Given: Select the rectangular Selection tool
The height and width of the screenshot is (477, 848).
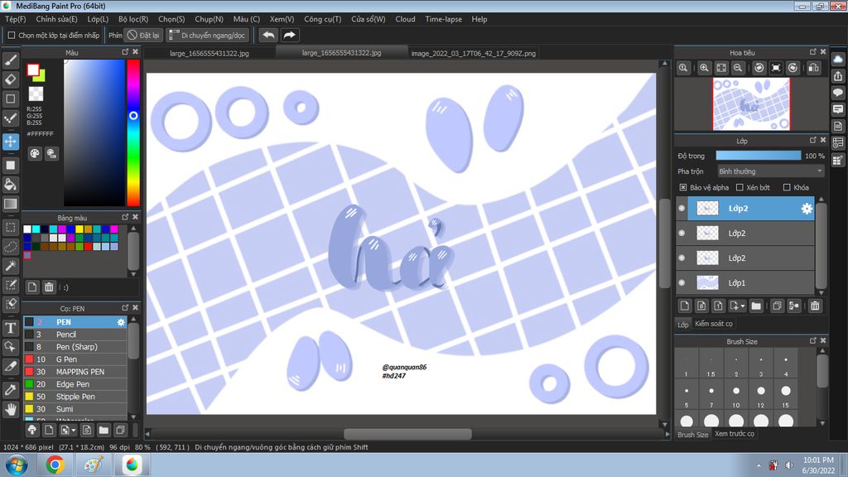Looking at the screenshot, I should pyautogui.click(x=10, y=227).
